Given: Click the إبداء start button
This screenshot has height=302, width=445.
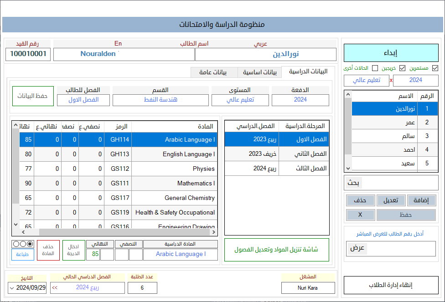Looking at the screenshot, I should click(x=391, y=53).
